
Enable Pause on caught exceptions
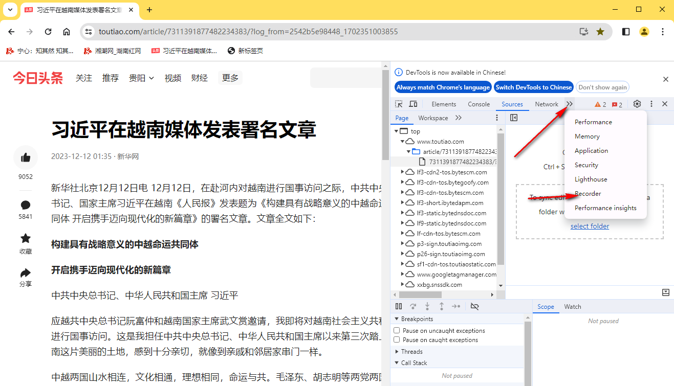coord(397,340)
